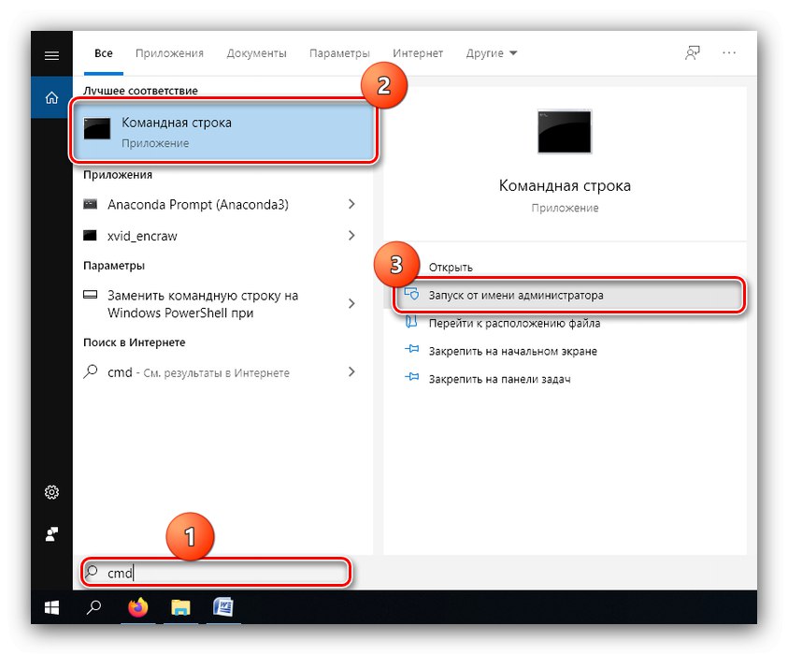Click the Командная строка icon in best match
788x655 pixels.
click(x=97, y=129)
